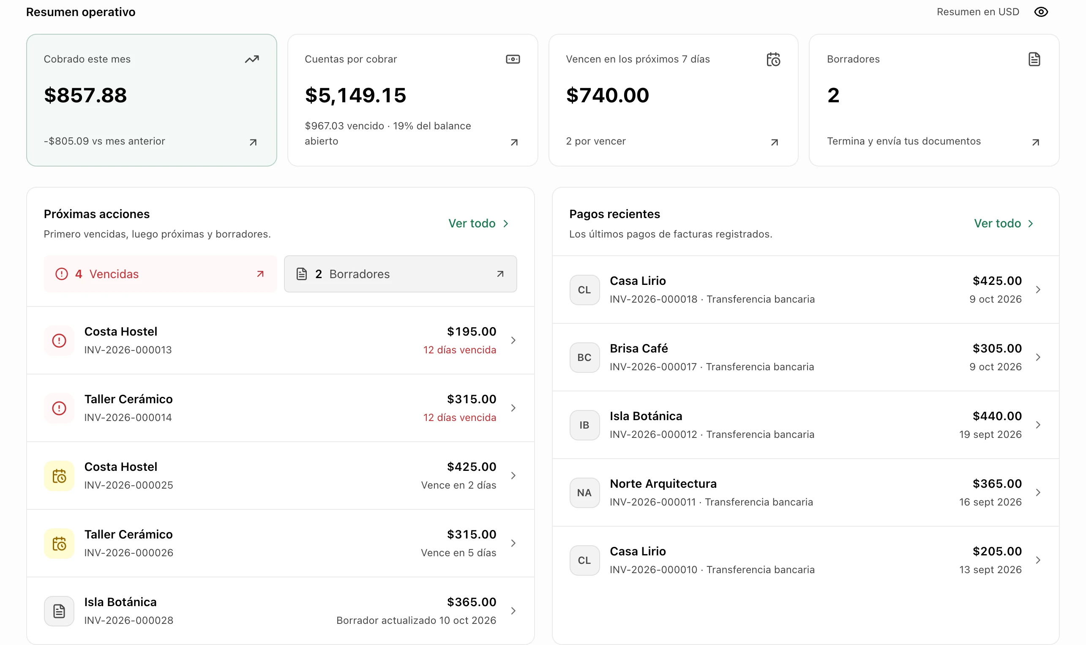This screenshot has height=645, width=1086.
Task: Open chevron on Norte Arquitectura payment row
Action: coord(1038,492)
